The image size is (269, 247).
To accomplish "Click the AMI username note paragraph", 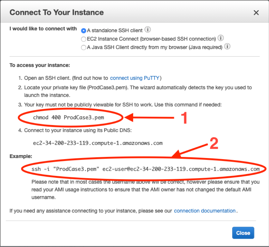I will (145, 189).
